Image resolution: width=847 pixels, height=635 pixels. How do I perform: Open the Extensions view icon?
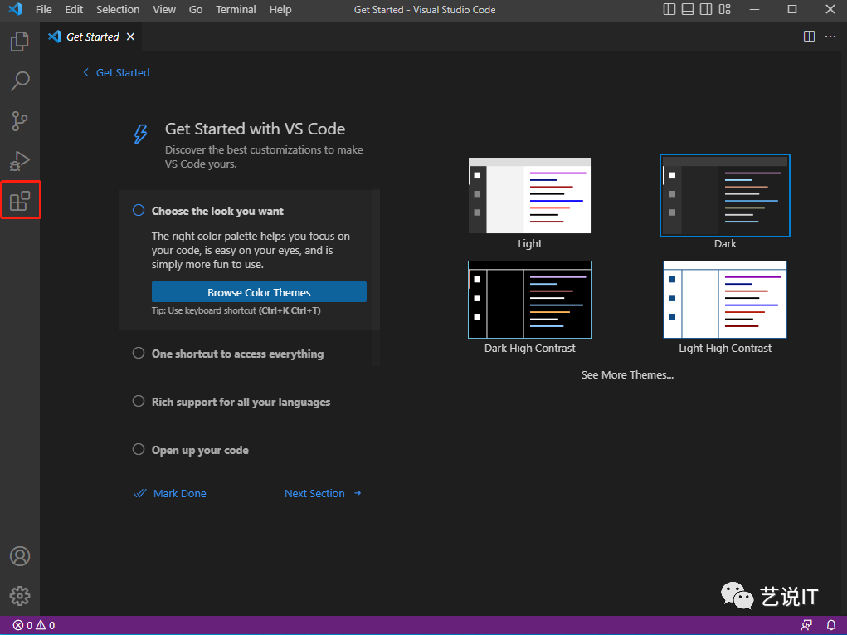point(20,201)
